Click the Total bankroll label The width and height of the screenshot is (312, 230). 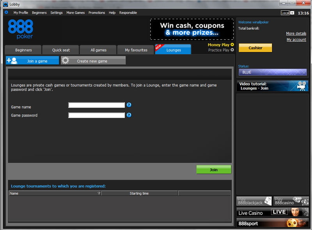click(248, 28)
